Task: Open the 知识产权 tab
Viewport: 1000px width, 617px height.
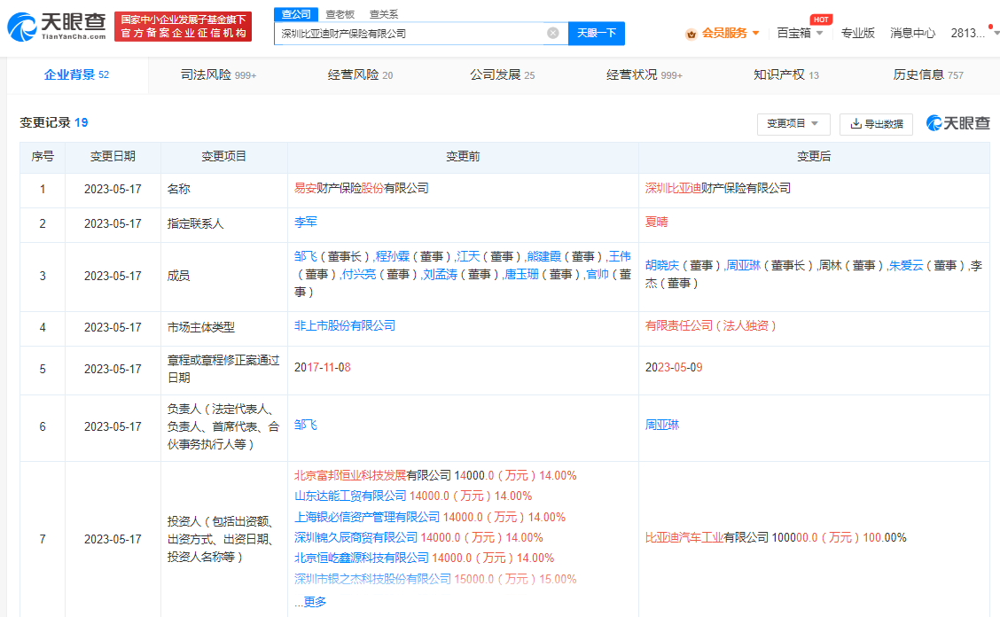Action: click(x=785, y=74)
